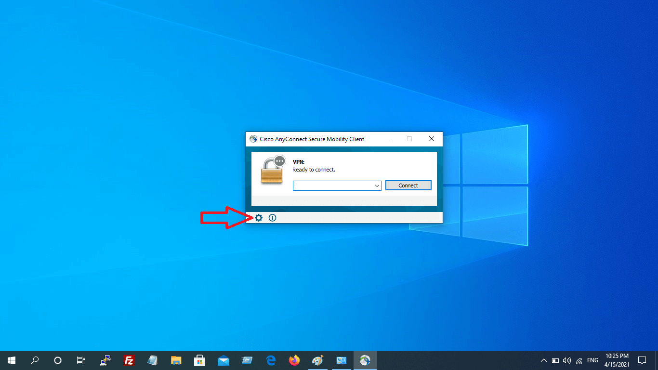
Task: Close the Cisco AnyConnect window
Action: click(432, 139)
